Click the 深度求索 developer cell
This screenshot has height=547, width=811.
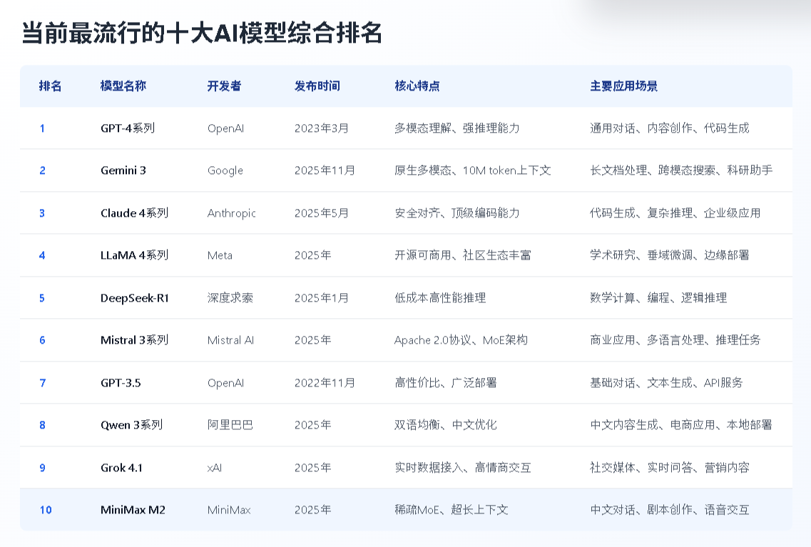click(230, 298)
